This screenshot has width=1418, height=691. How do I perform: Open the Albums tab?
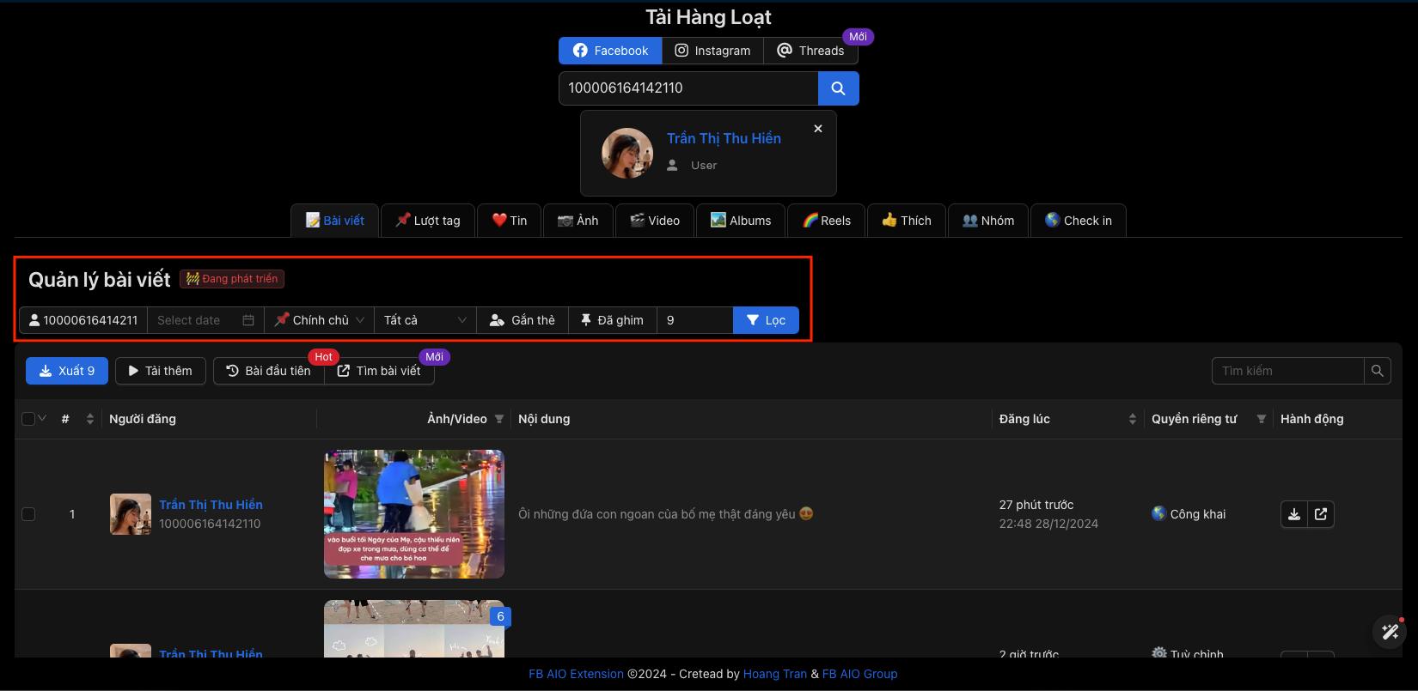coord(741,221)
